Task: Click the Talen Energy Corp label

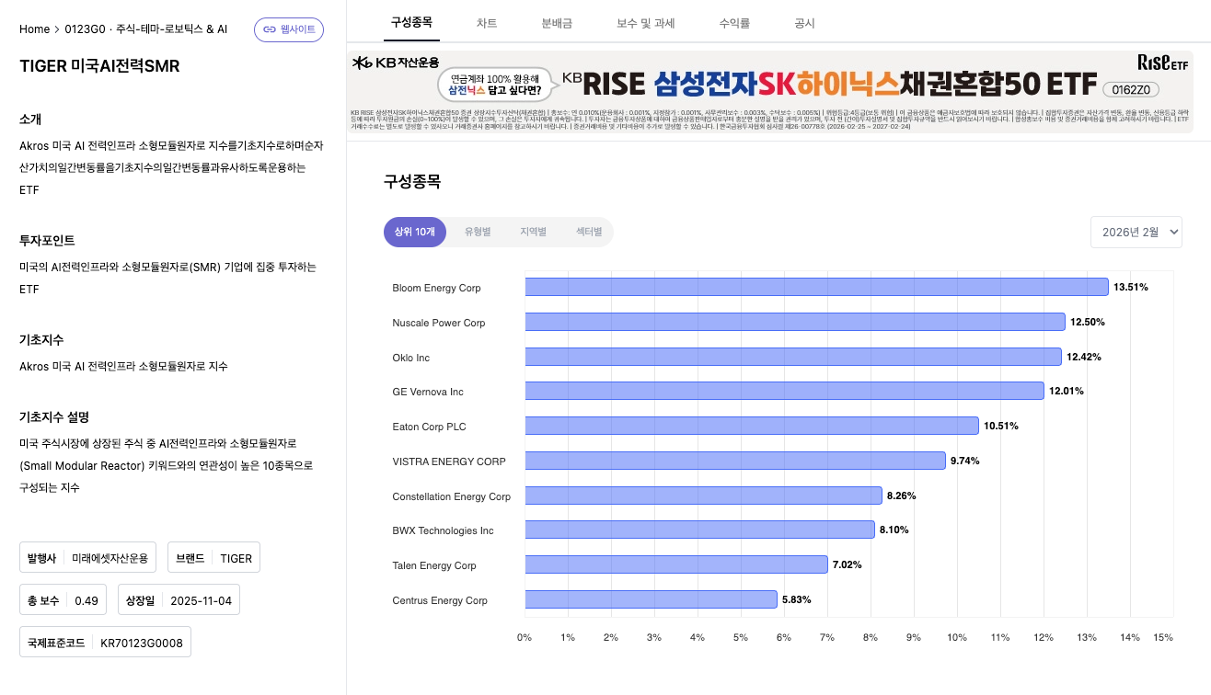Action: (x=434, y=565)
